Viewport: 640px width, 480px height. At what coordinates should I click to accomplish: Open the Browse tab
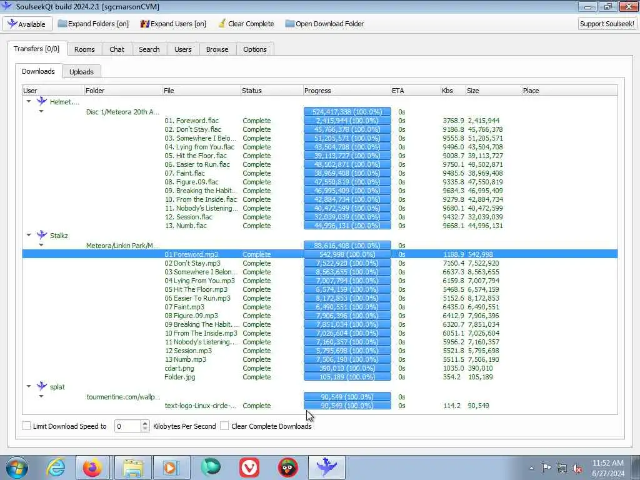217,49
